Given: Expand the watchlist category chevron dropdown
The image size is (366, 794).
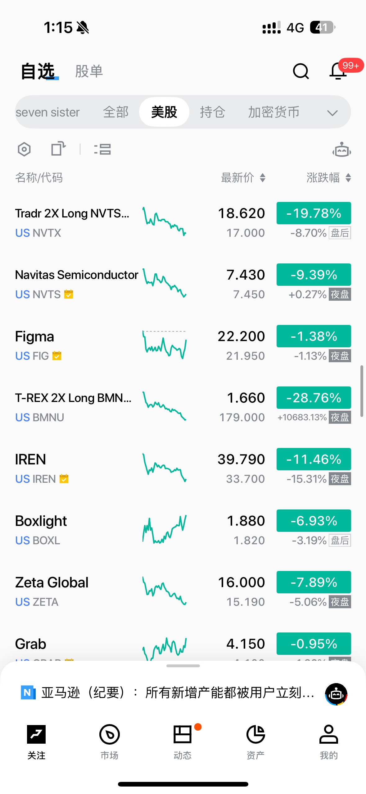Looking at the screenshot, I should [332, 113].
